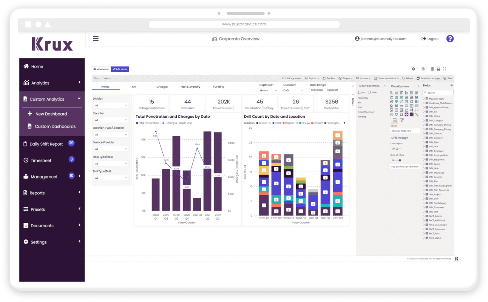Click the Refresh icon in the report toolbar
This screenshot has height=302, width=488.
408,78
